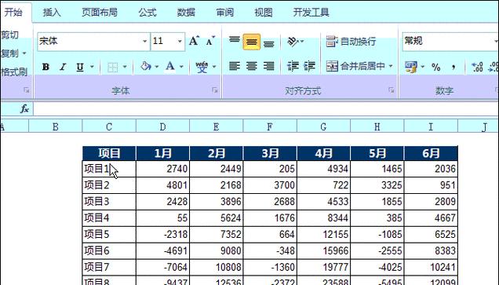Open the clipboard group dialog launcher
The width and height of the screenshot is (499, 285).
coord(27,90)
